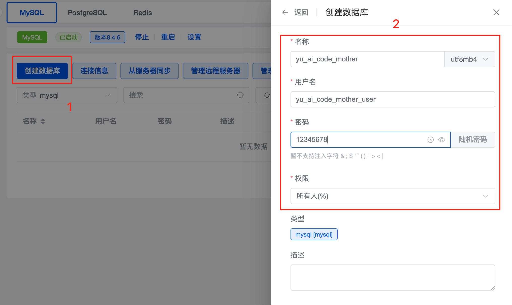Image resolution: width=512 pixels, height=305 pixels.
Task: Click the 描述 textarea
Action: [x=392, y=277]
